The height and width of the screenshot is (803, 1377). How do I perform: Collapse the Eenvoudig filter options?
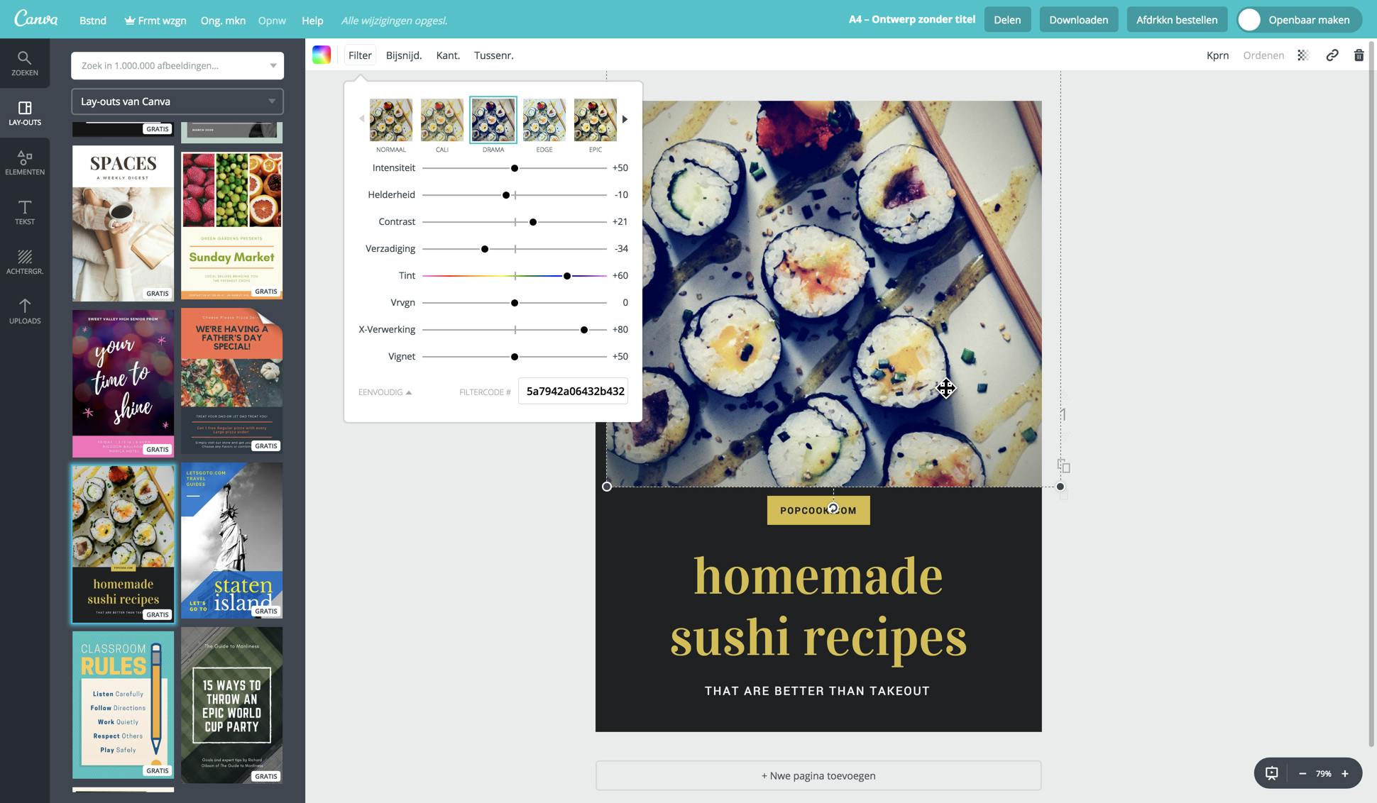[385, 392]
